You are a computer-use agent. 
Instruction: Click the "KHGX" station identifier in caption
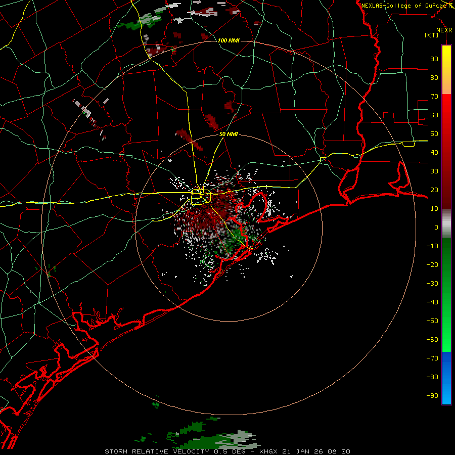268,451
